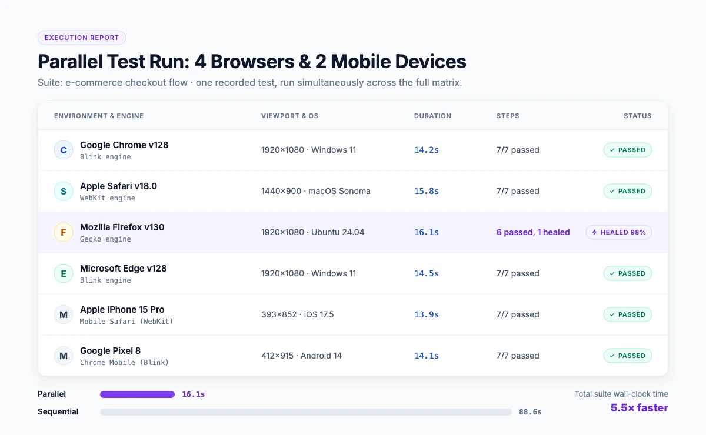Select the Apple Safari v18.0 name
This screenshot has width=706, height=435.
tap(118, 186)
